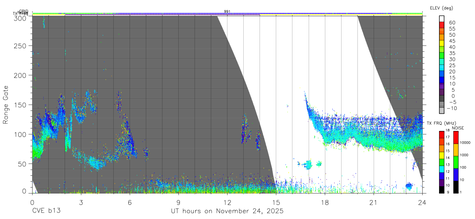Select the blue 10–15 segment of ELEV bar
This screenshot has height=219, width=475.
[x=442, y=81]
